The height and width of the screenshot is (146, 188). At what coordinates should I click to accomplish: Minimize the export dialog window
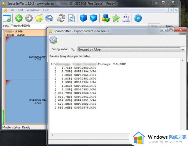coord(164,30)
